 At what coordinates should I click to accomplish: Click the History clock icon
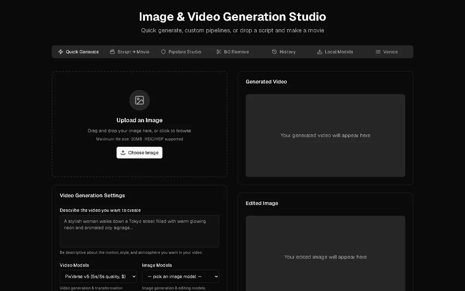tap(274, 52)
